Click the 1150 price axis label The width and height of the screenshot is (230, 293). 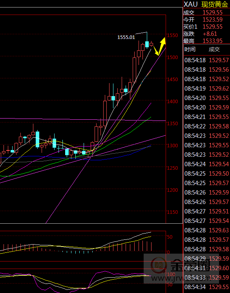click(x=172, y=212)
